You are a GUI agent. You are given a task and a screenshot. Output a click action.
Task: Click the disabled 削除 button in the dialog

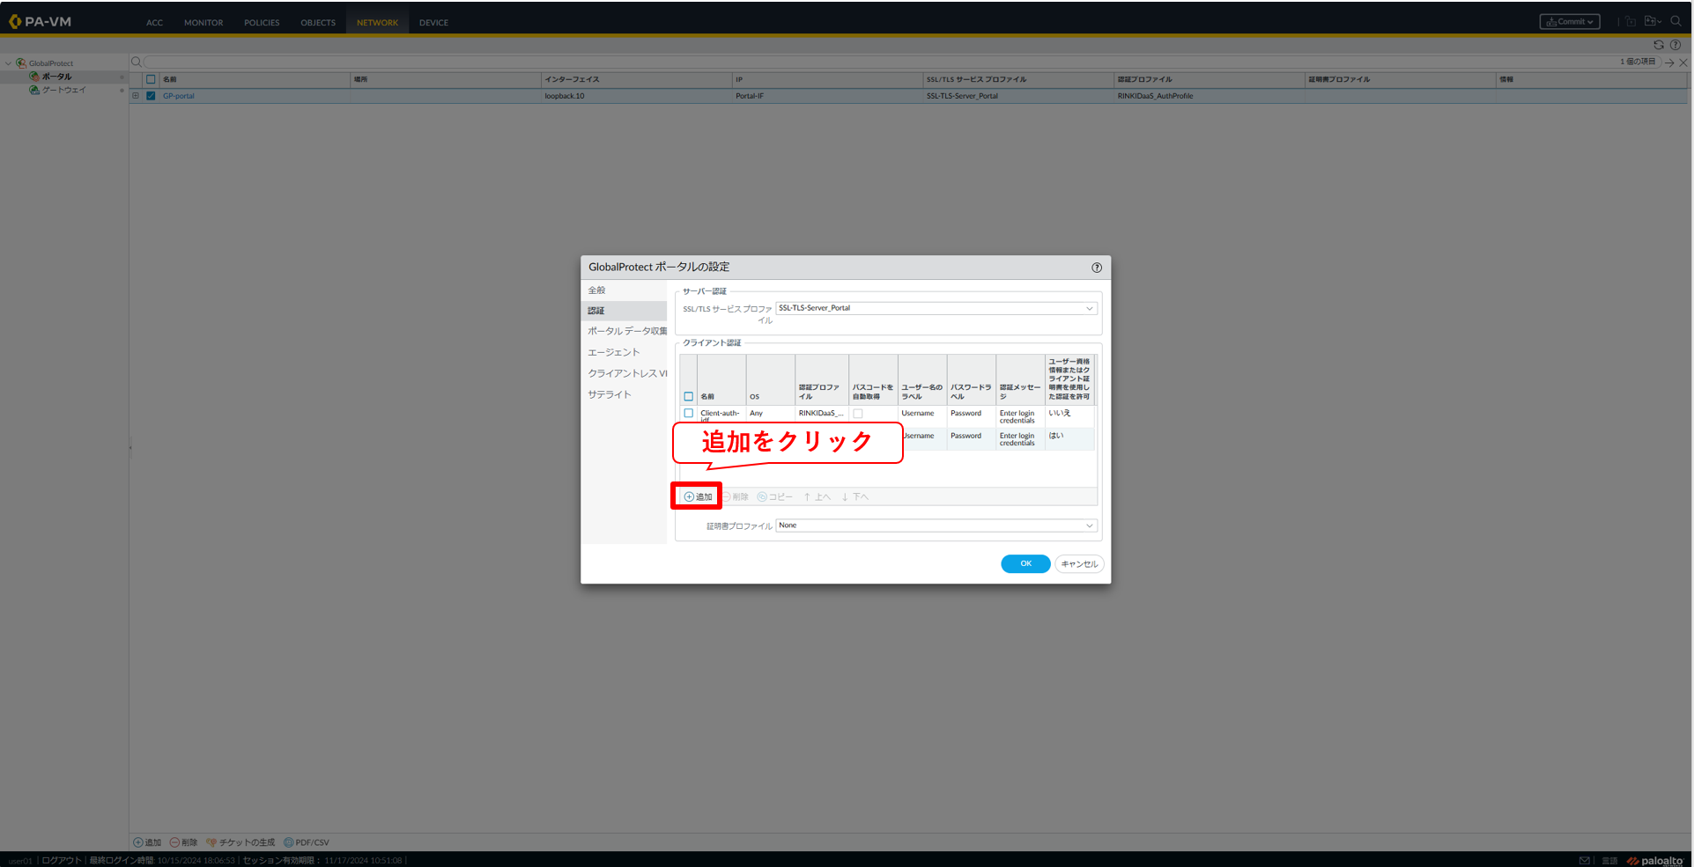(x=736, y=497)
